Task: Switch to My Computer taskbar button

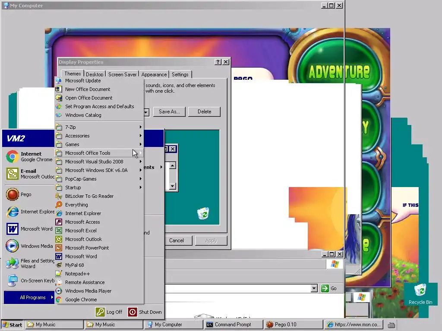Action: (x=173, y=325)
